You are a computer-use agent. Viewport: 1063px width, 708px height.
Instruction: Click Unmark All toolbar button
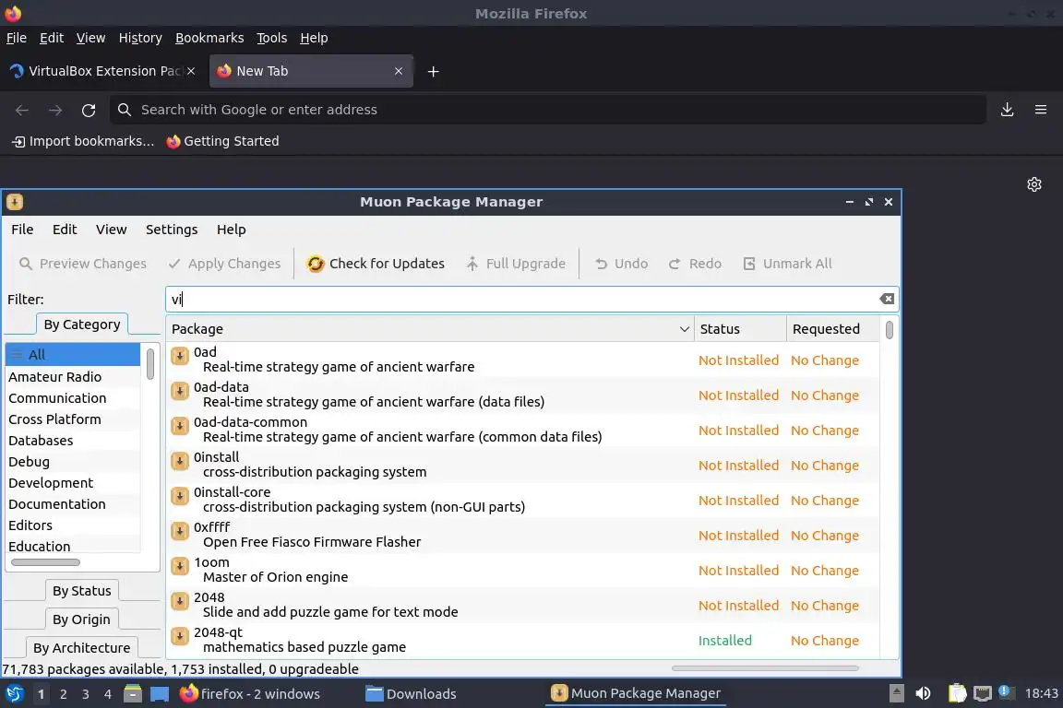tap(787, 264)
